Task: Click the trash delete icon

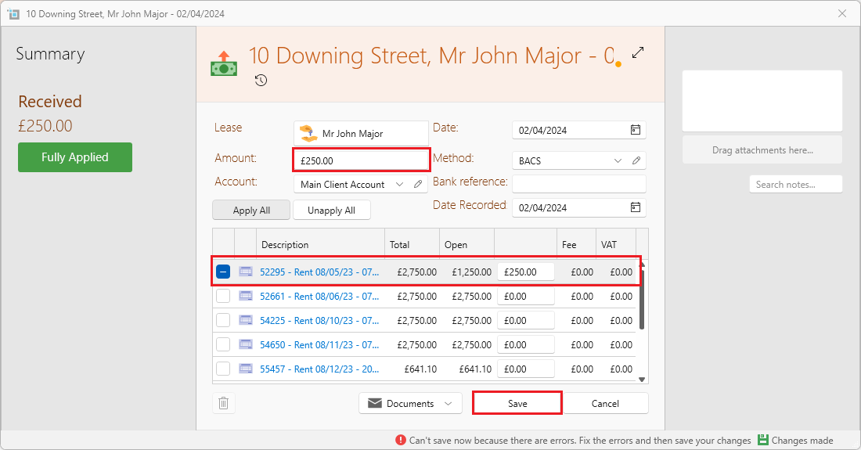Action: point(224,403)
